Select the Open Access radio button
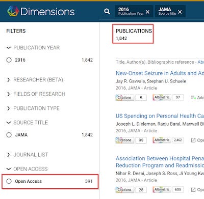This screenshot has height=199, width=204. (9, 181)
